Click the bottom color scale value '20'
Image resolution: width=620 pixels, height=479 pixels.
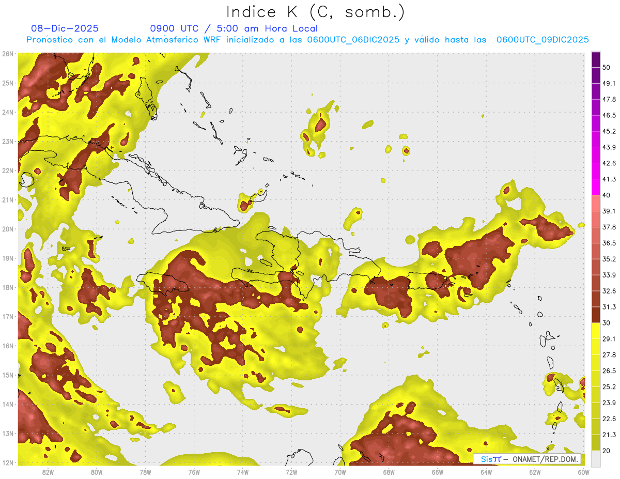coord(607,451)
